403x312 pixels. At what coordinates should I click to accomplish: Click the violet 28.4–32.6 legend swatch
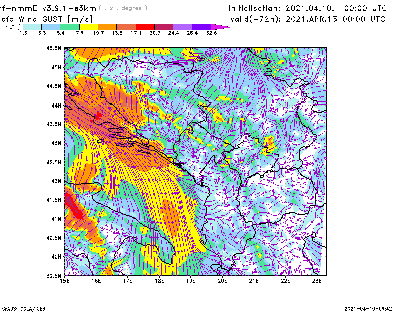201,27
